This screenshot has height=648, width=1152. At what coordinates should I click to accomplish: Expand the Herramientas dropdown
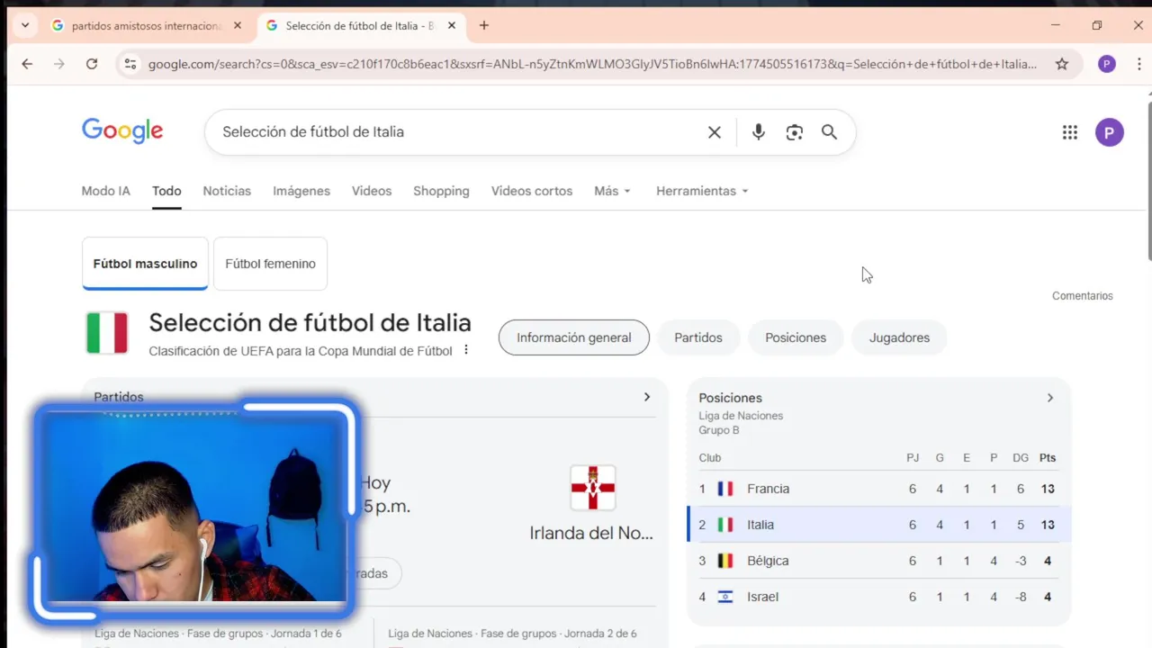pos(702,191)
